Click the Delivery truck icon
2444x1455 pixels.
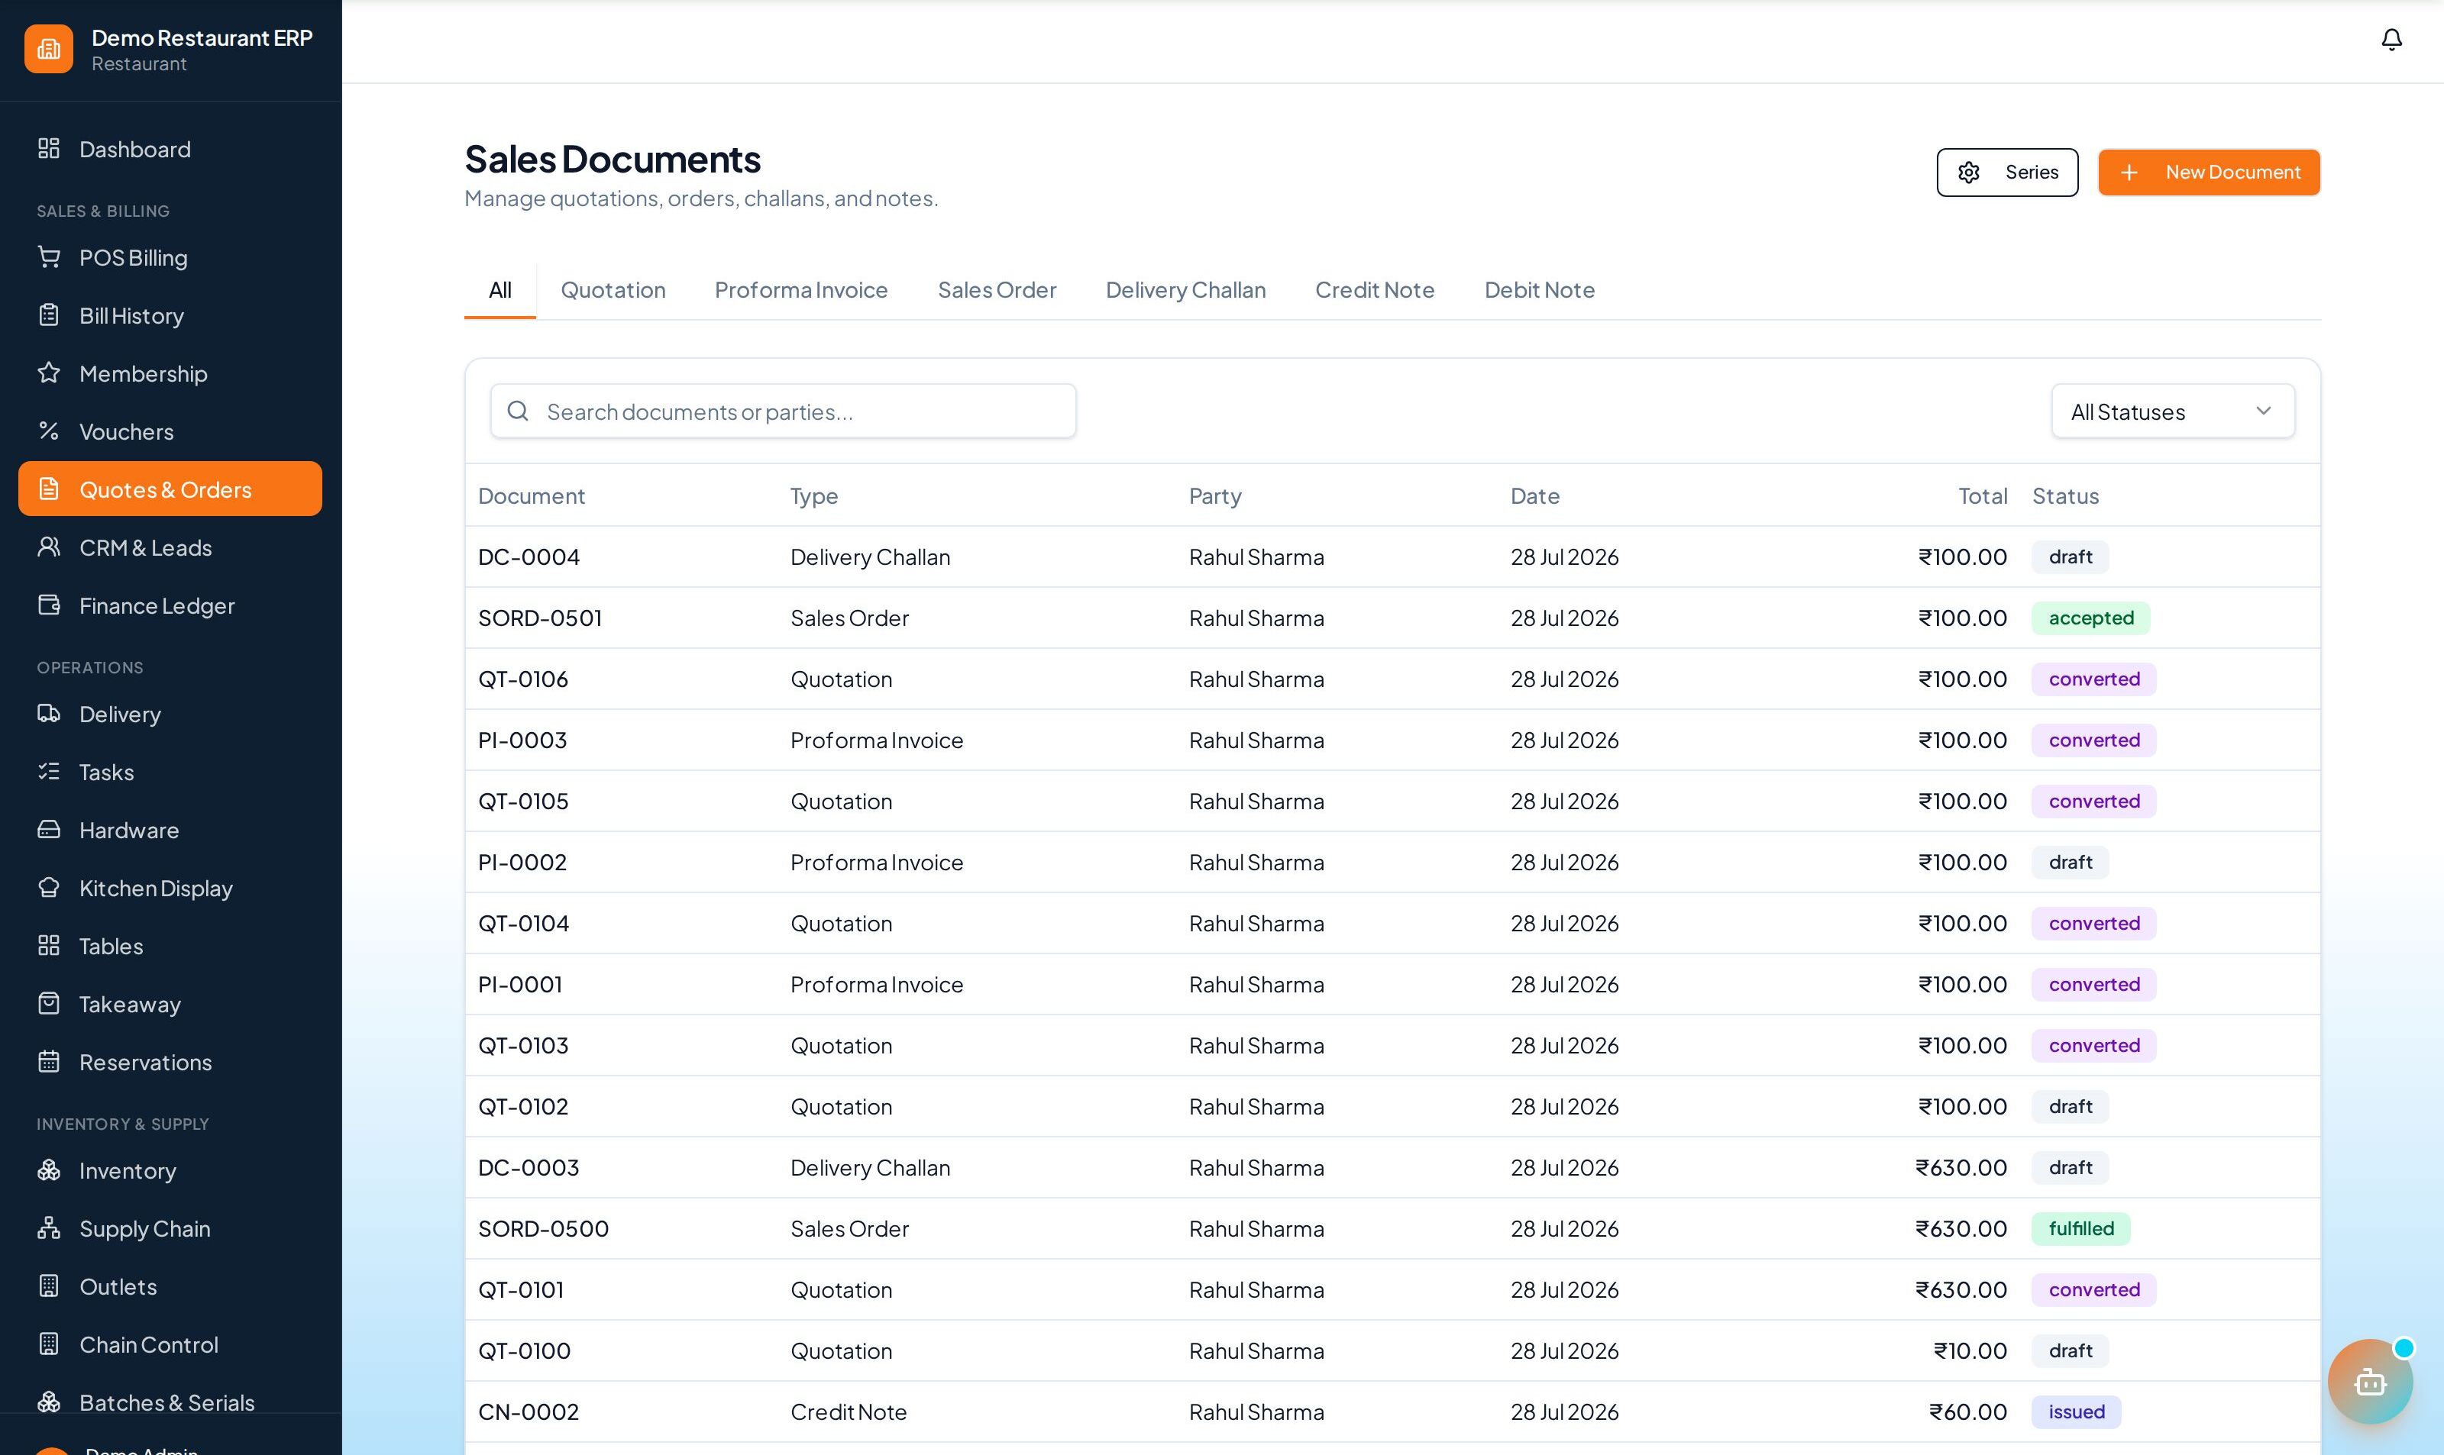click(x=49, y=714)
